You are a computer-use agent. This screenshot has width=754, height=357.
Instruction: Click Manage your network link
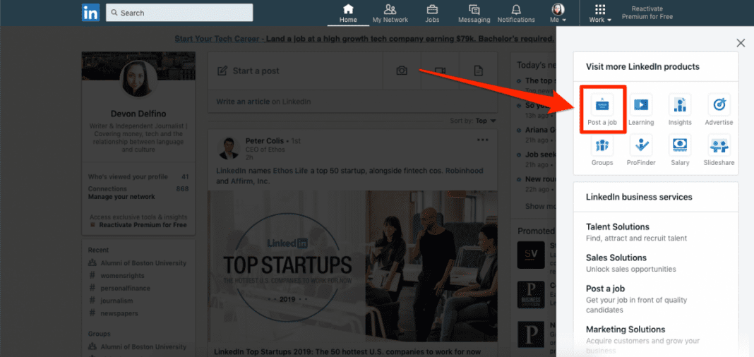click(121, 197)
